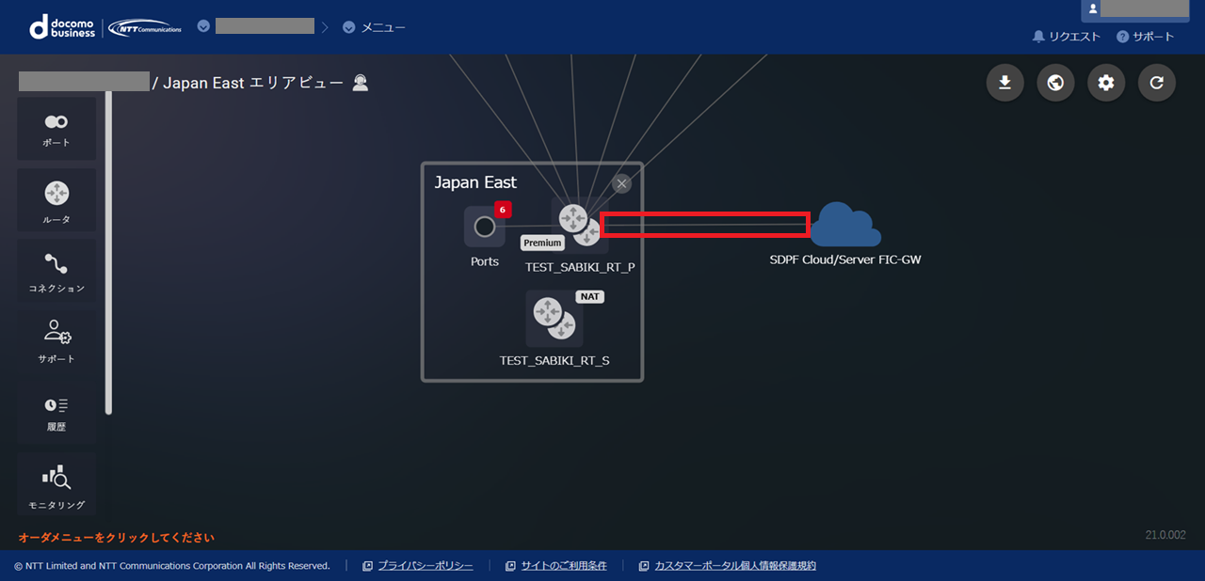This screenshot has width=1205, height=581.
Task: Open the 履歴 (History) sidebar menu
Action: [x=56, y=412]
